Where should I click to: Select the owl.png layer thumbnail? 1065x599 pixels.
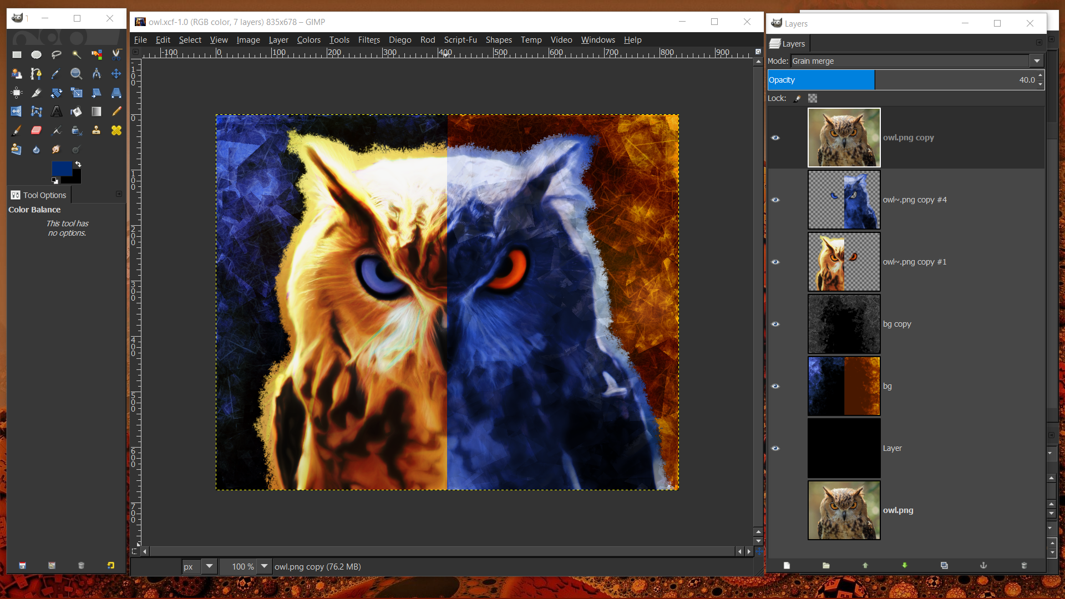tap(844, 510)
